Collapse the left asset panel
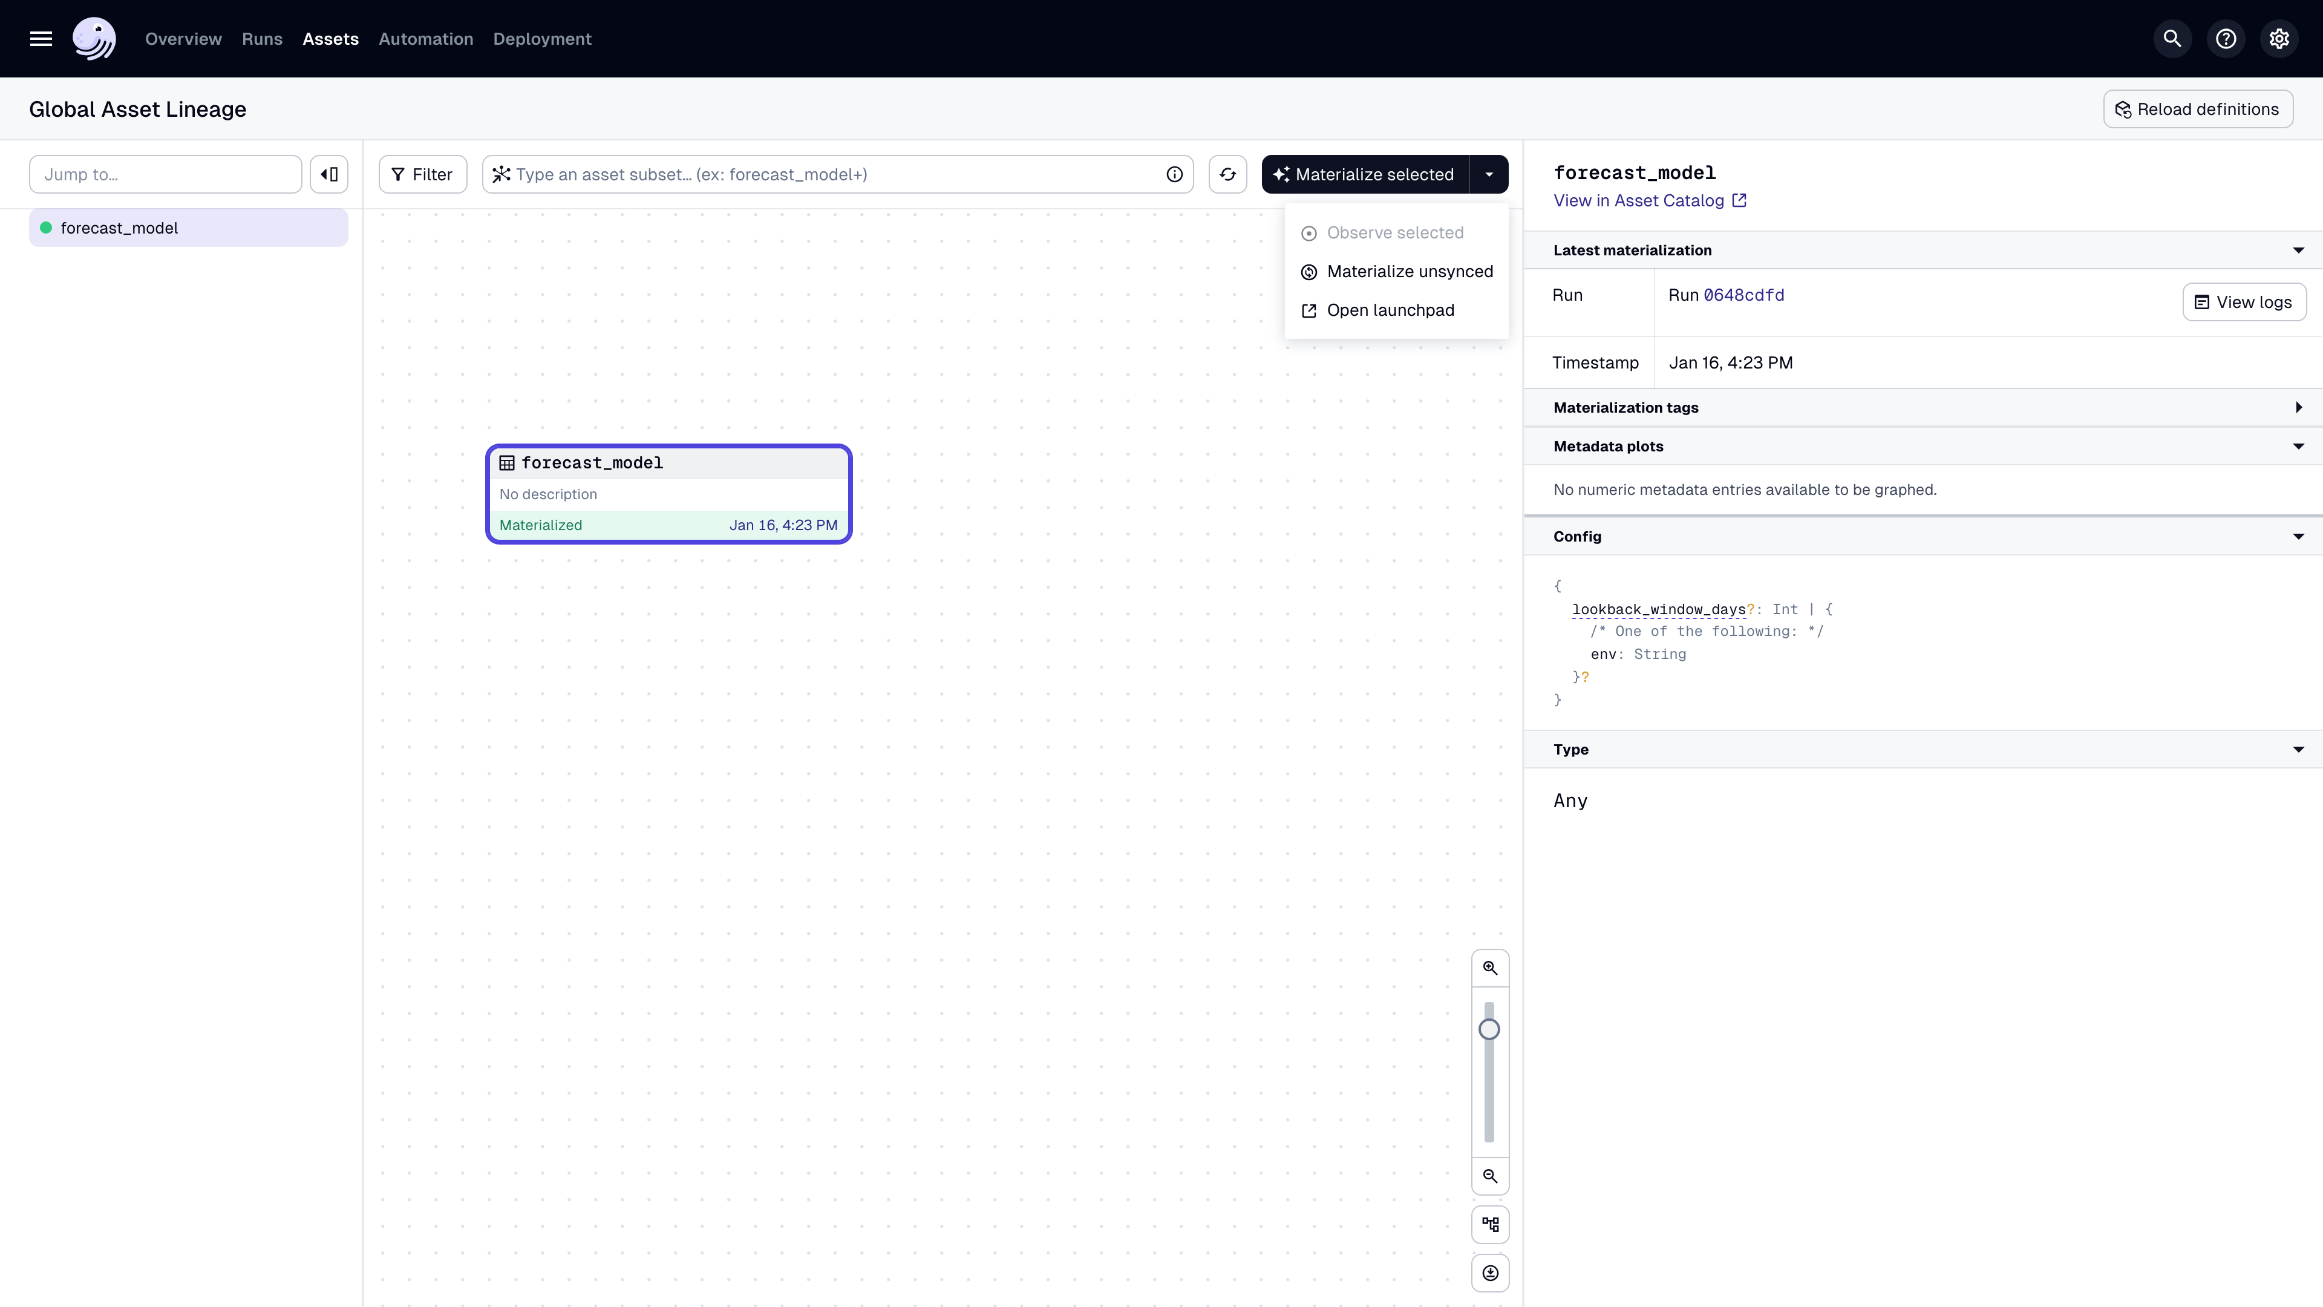Image resolution: width=2323 pixels, height=1307 pixels. click(328, 174)
